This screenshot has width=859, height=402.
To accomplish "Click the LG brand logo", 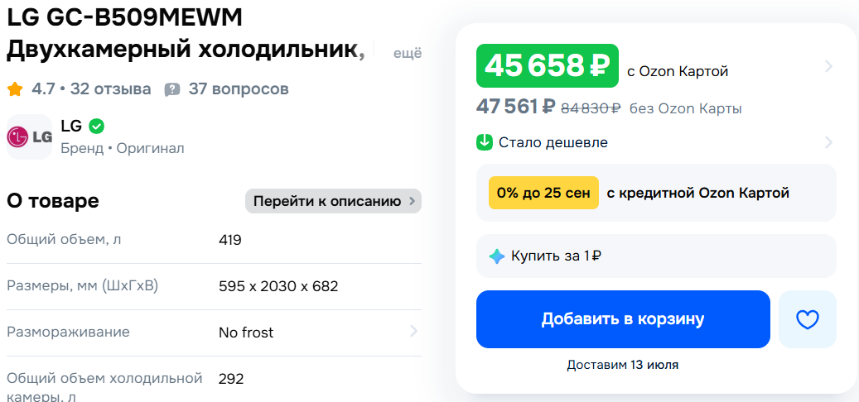I will [29, 136].
